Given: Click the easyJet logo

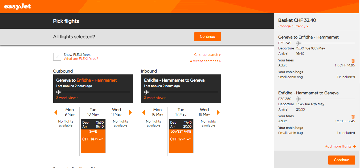Looking at the screenshot, I should click(x=18, y=6).
